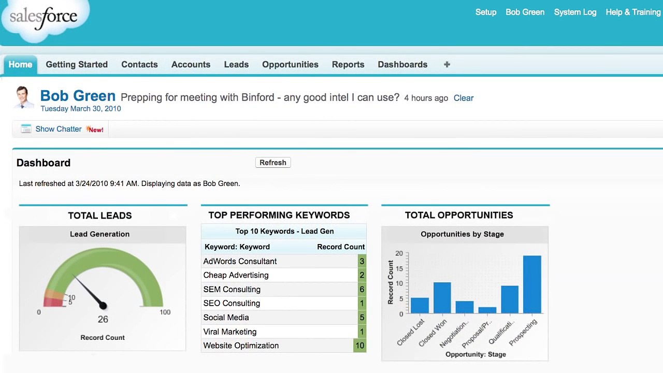Click the Lead Generation chart title
The width and height of the screenshot is (663, 373).
point(99,234)
